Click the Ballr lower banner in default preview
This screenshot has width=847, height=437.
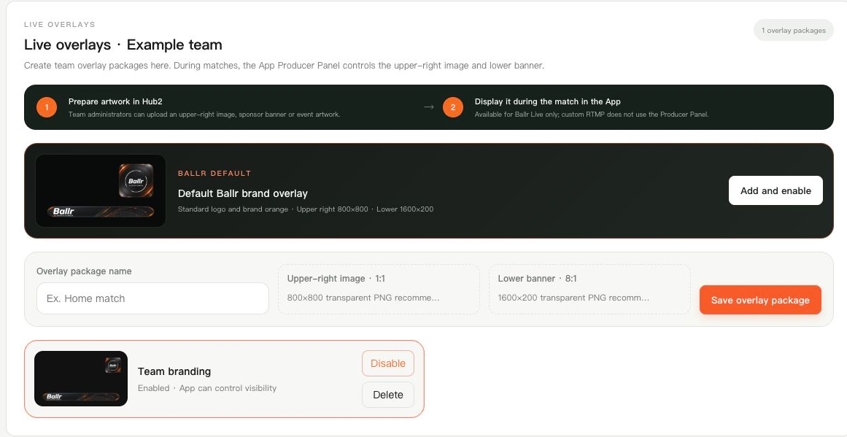[x=101, y=212]
